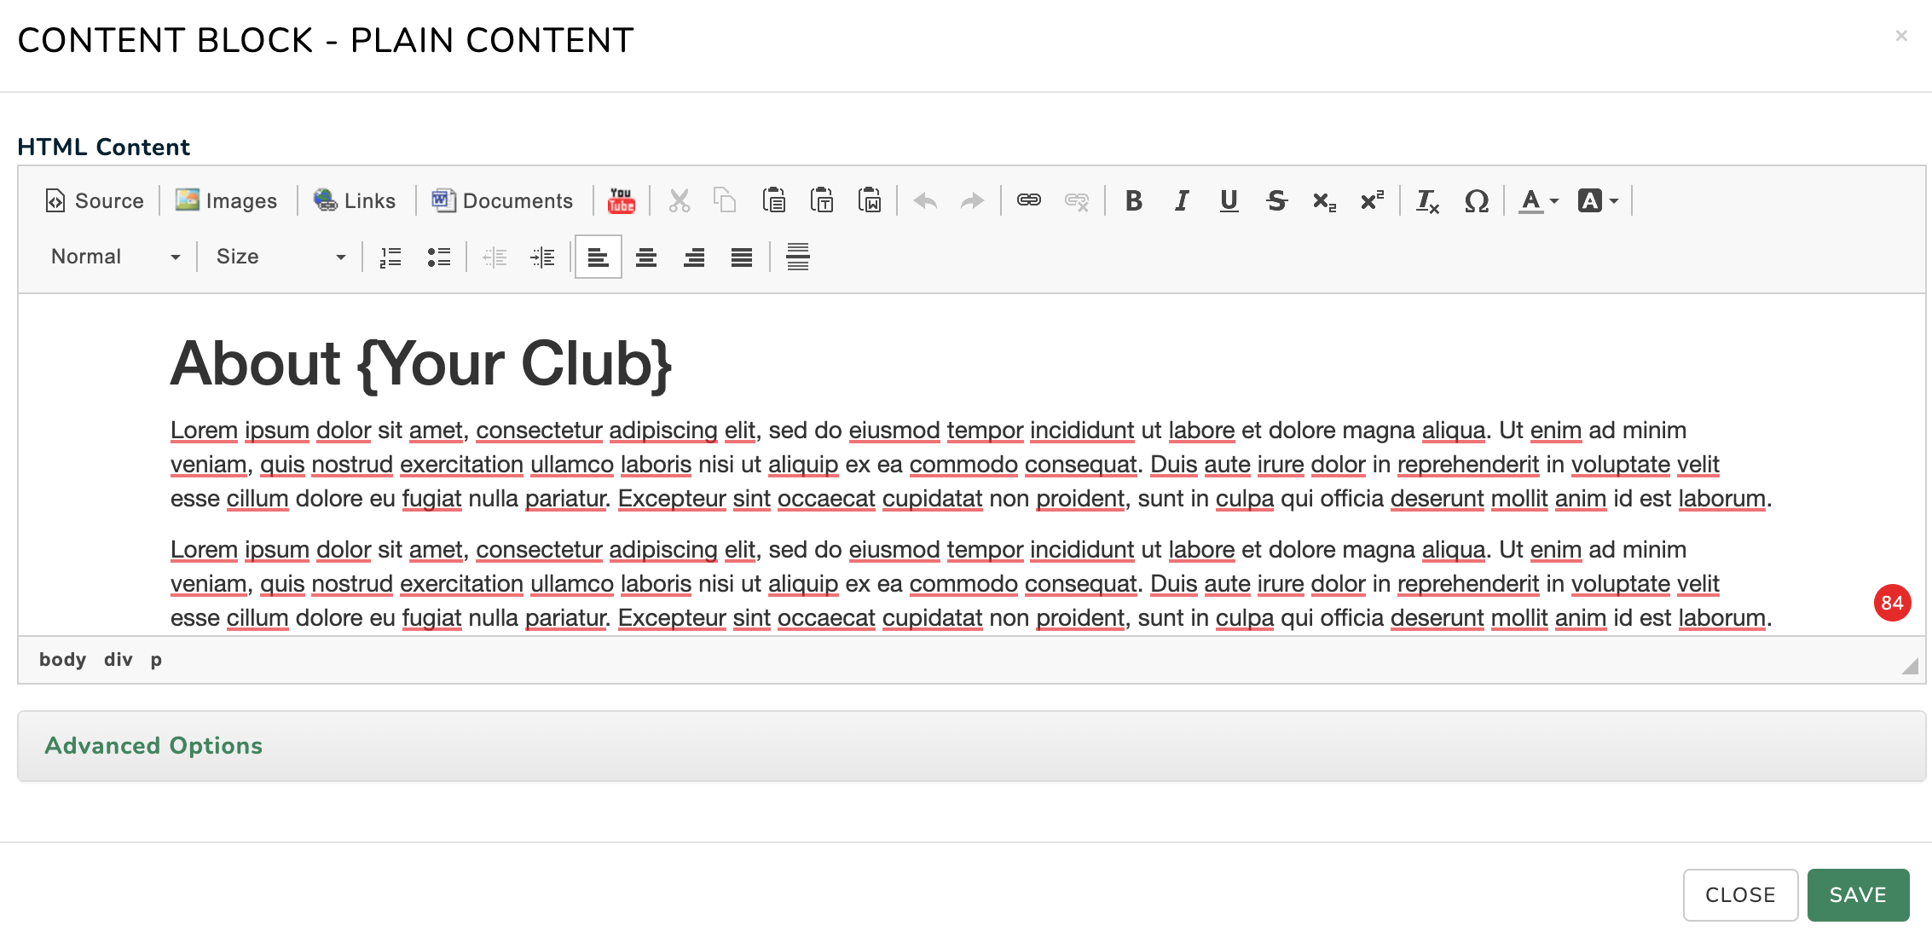Open the YouTube embed tool
Viewport: 1932px width, 931px height.
(622, 200)
